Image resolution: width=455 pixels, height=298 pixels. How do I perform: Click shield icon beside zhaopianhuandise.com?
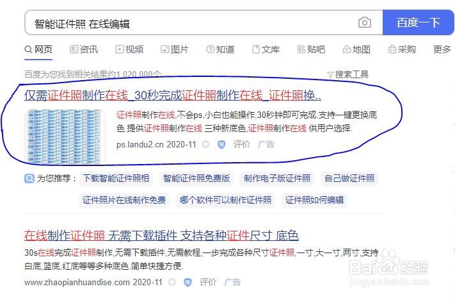point(188,283)
